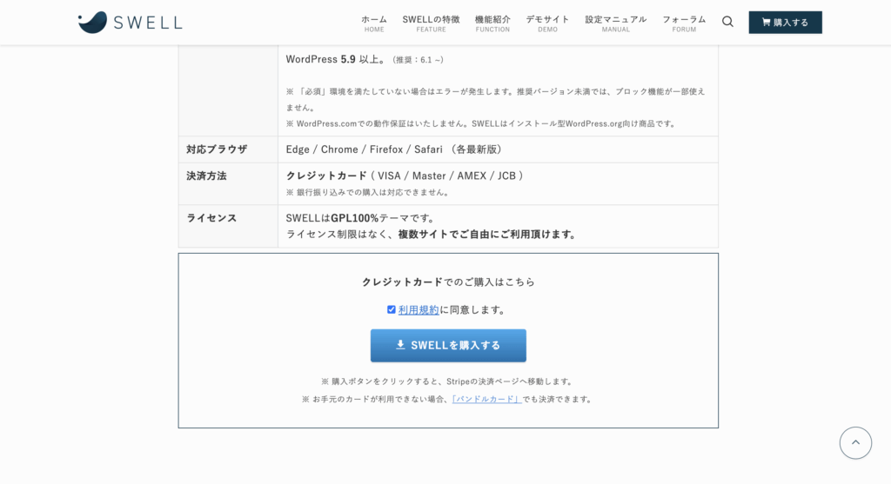Click download icon on SWELLを購入する button
Screen dimensions: 891x484
click(400, 345)
